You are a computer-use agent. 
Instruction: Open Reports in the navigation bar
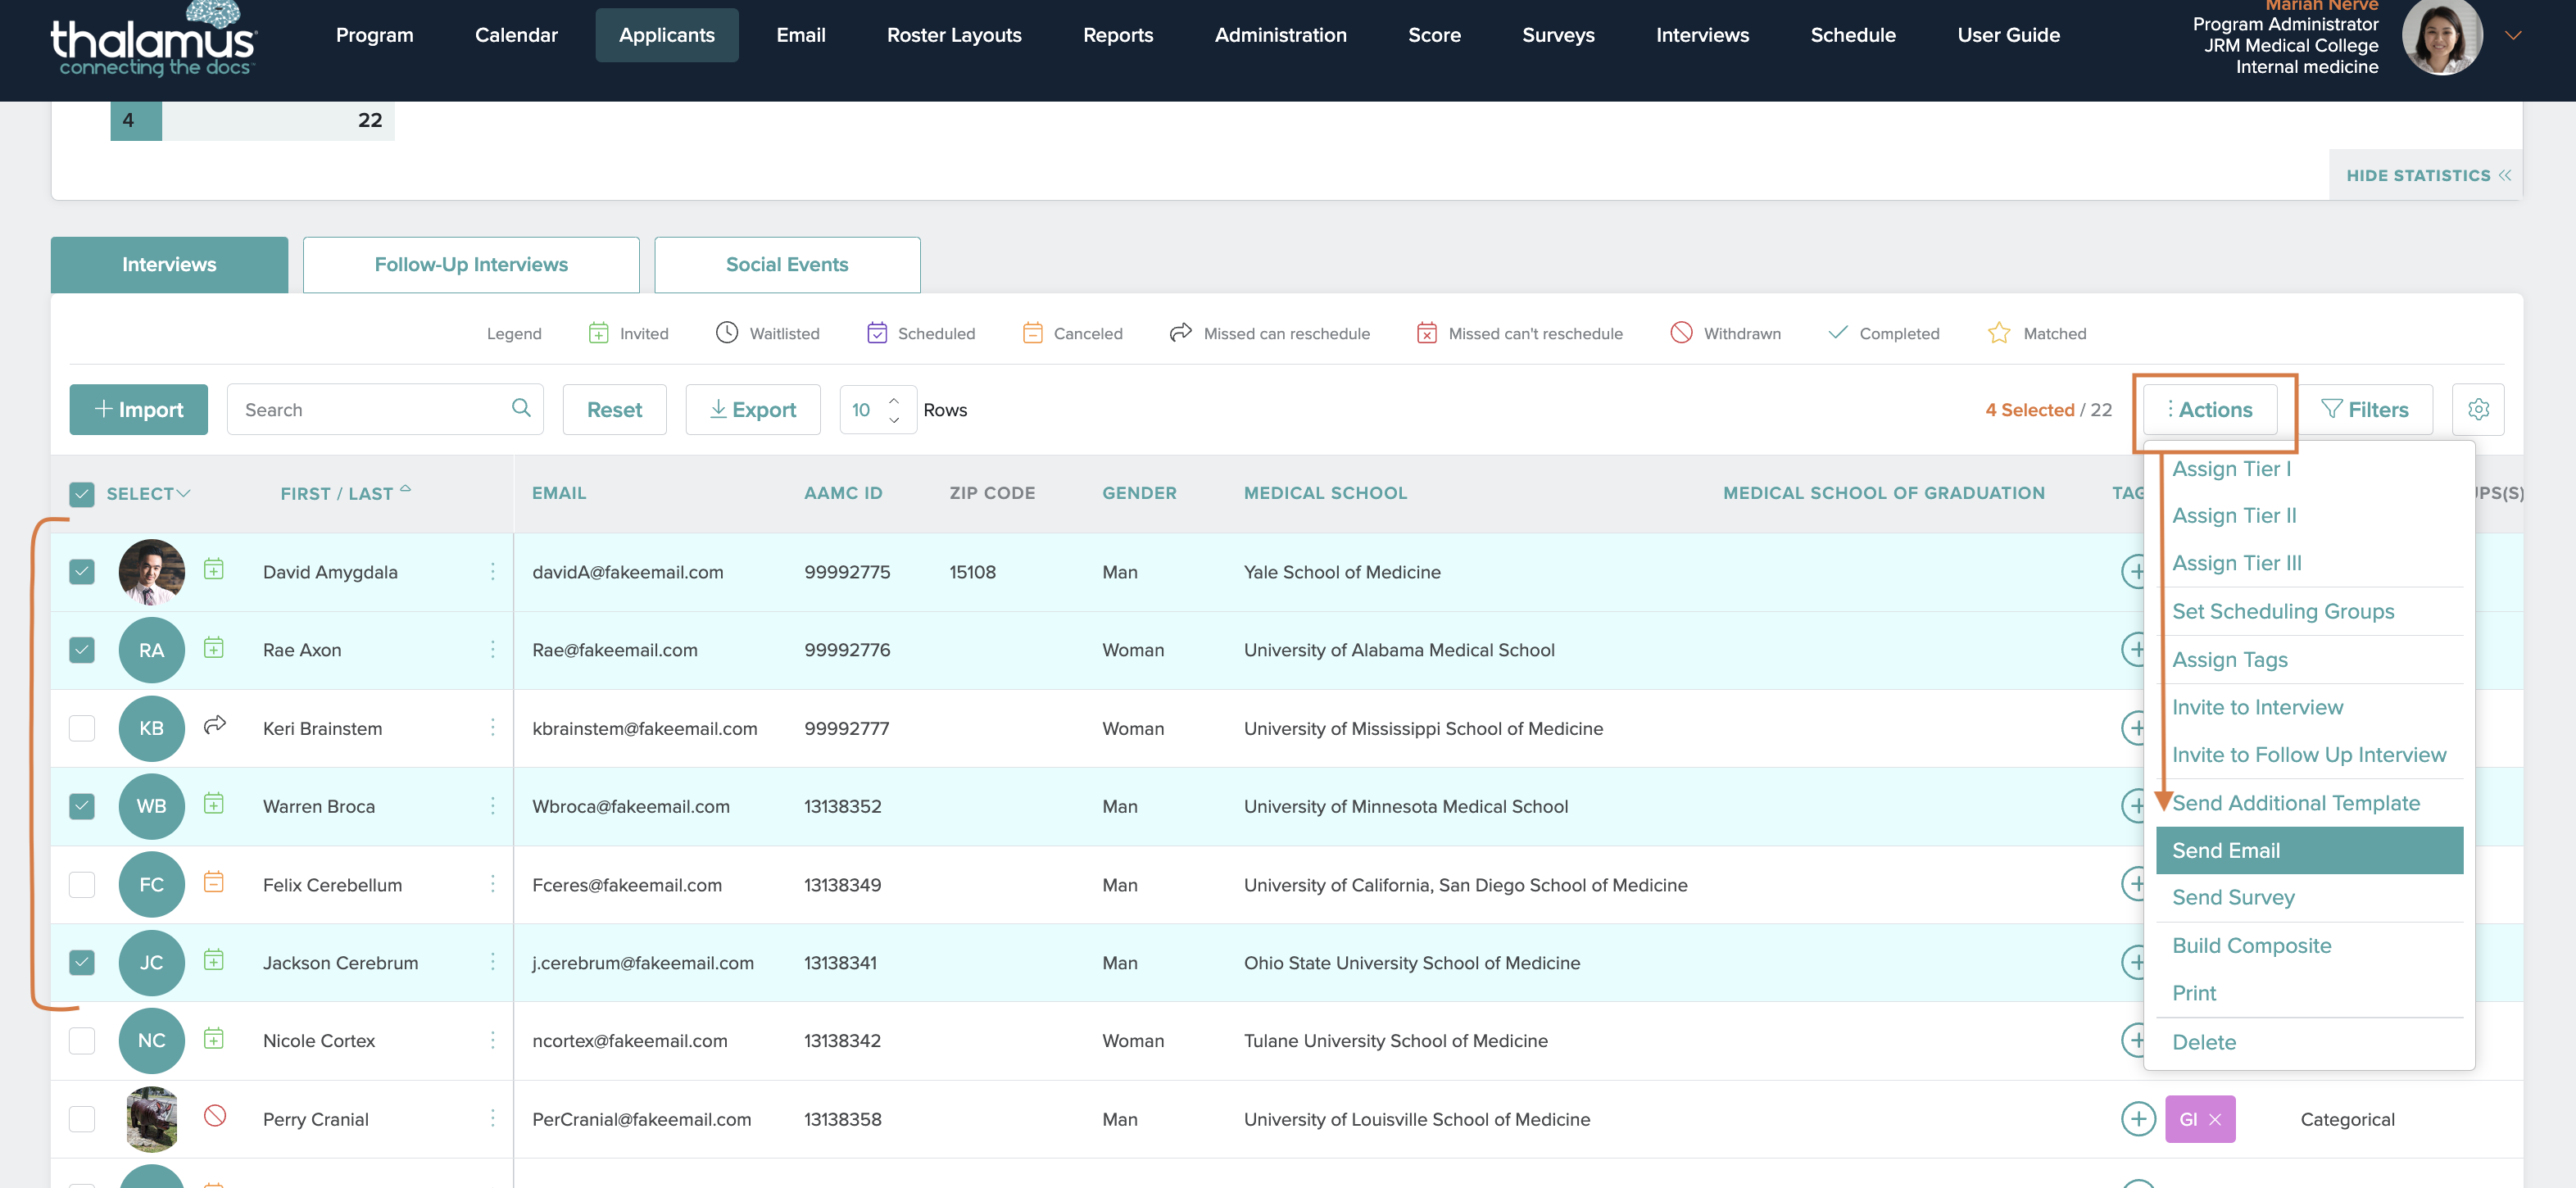point(1118,35)
